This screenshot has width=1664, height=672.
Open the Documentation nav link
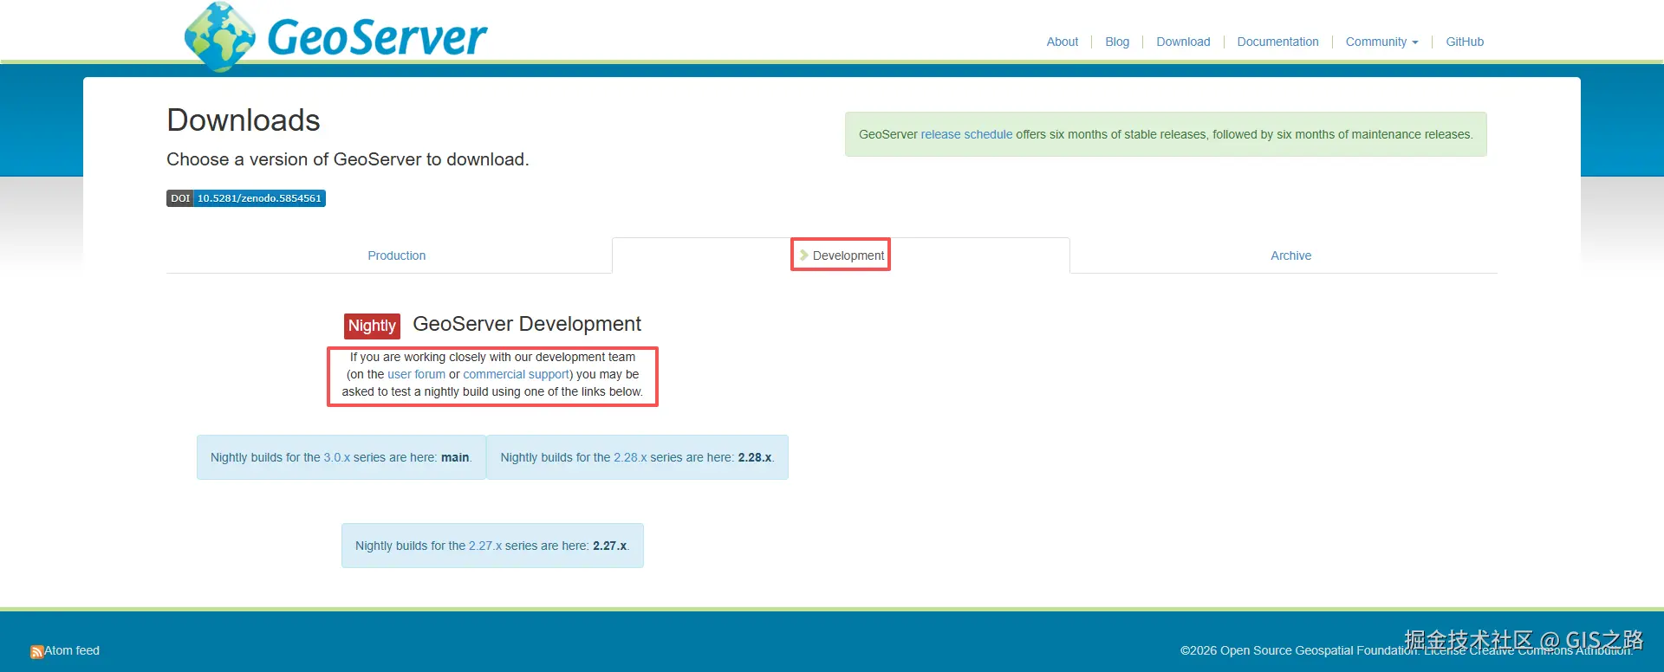pyautogui.click(x=1277, y=42)
